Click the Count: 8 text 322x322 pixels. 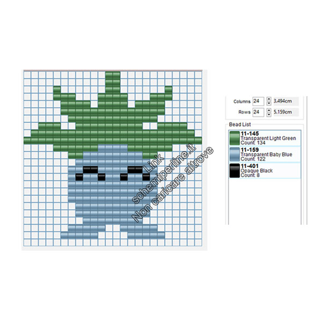coord(250,175)
